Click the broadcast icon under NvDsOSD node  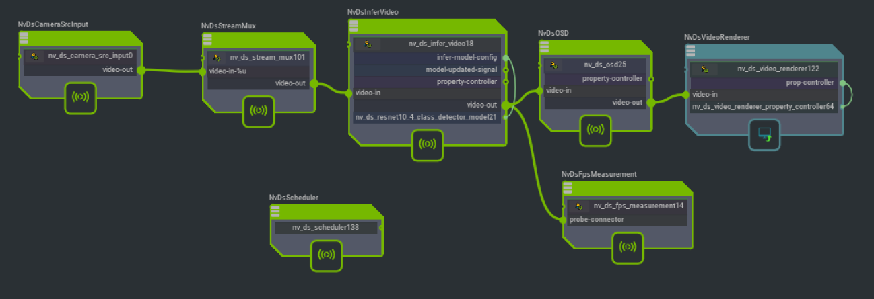pos(595,130)
